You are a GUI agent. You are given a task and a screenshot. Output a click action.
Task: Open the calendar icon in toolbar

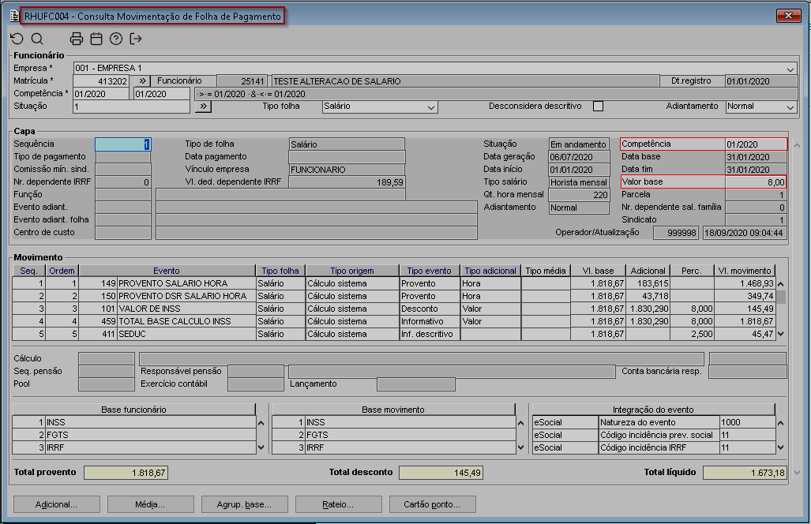[96, 39]
